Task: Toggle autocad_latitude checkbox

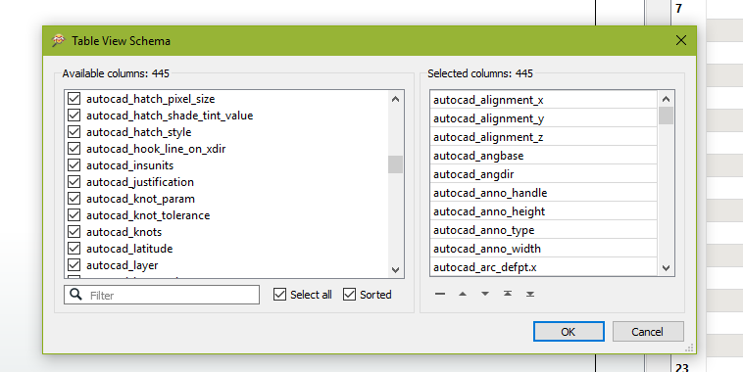Action: click(x=74, y=248)
